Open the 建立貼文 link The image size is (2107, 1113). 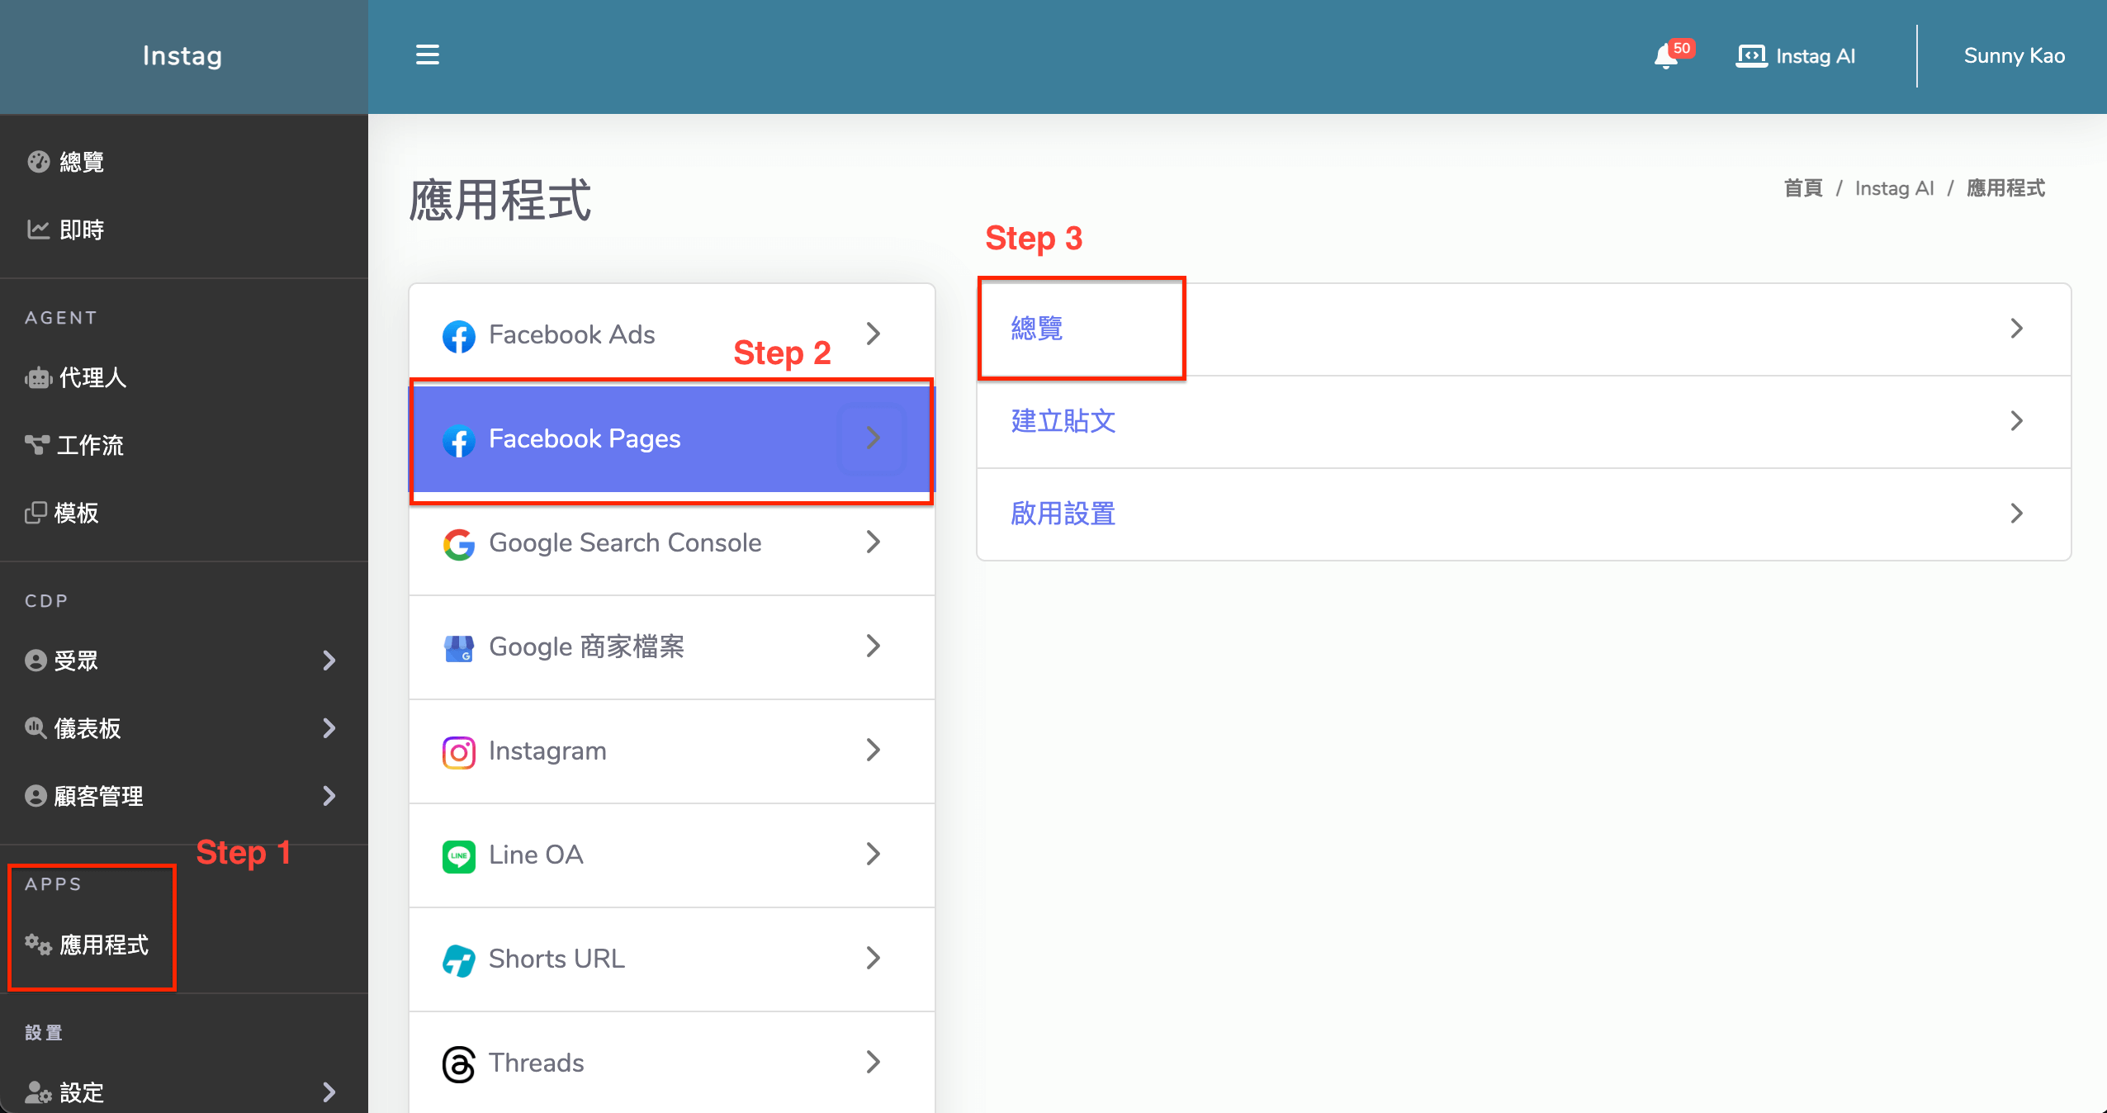[x=1063, y=422]
